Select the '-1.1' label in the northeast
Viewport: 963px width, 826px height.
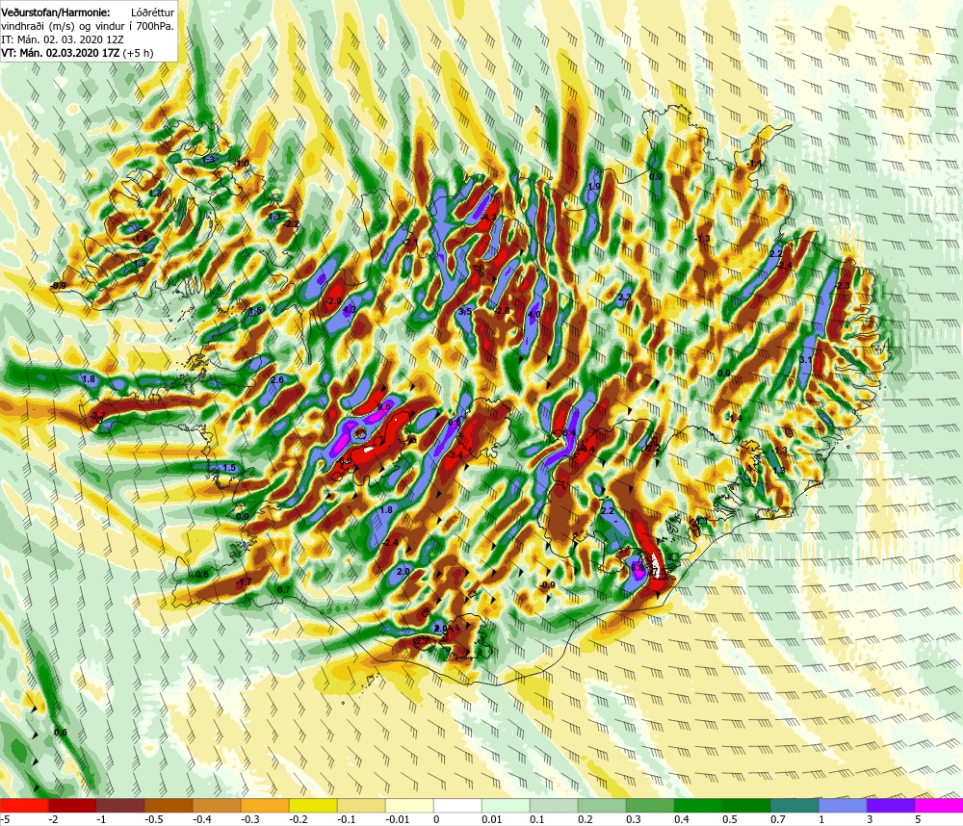coord(754,164)
